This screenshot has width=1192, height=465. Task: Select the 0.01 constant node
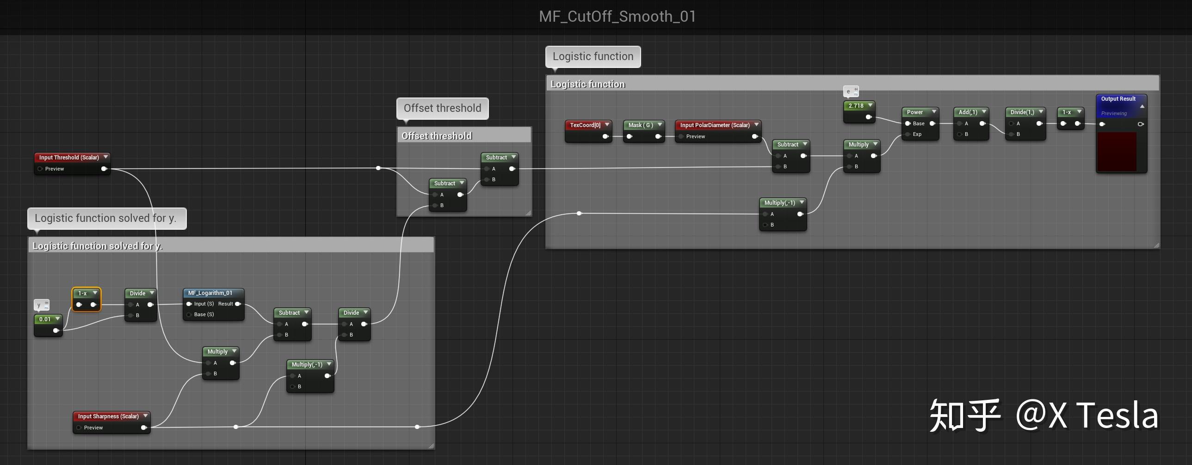[45, 319]
